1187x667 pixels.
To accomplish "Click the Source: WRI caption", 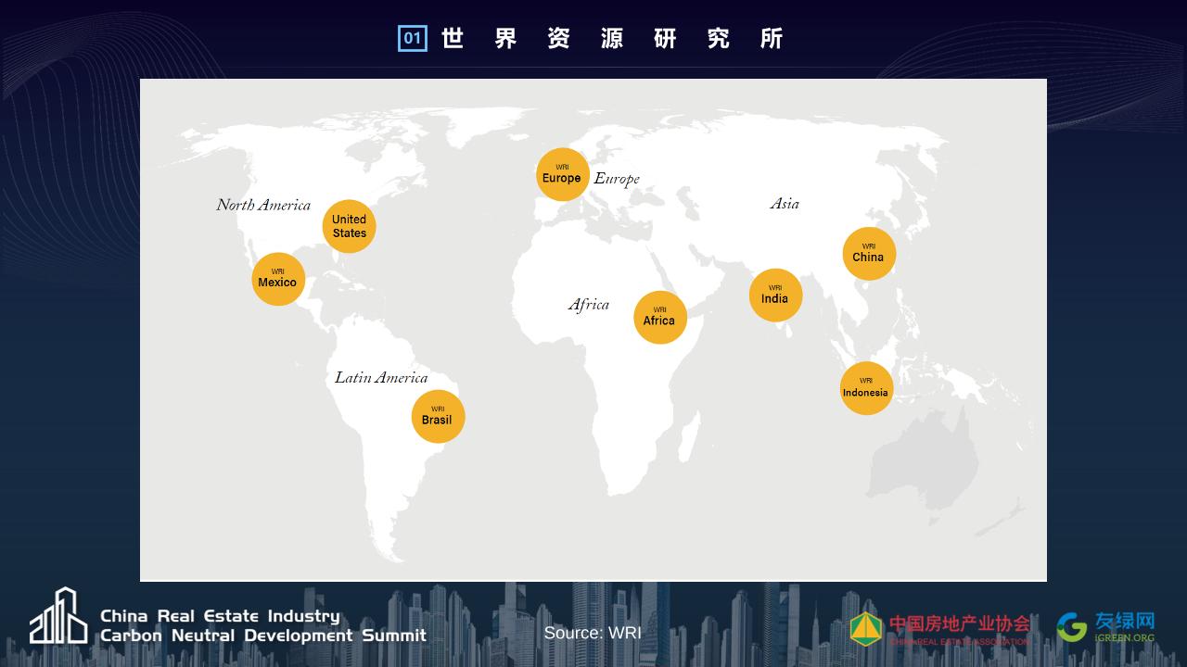I will pos(593,633).
